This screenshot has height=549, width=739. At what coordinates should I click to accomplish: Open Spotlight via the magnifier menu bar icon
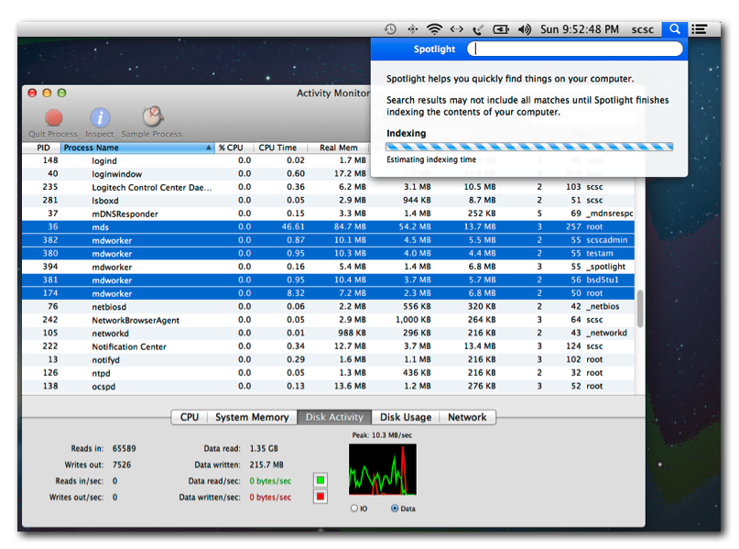point(674,28)
